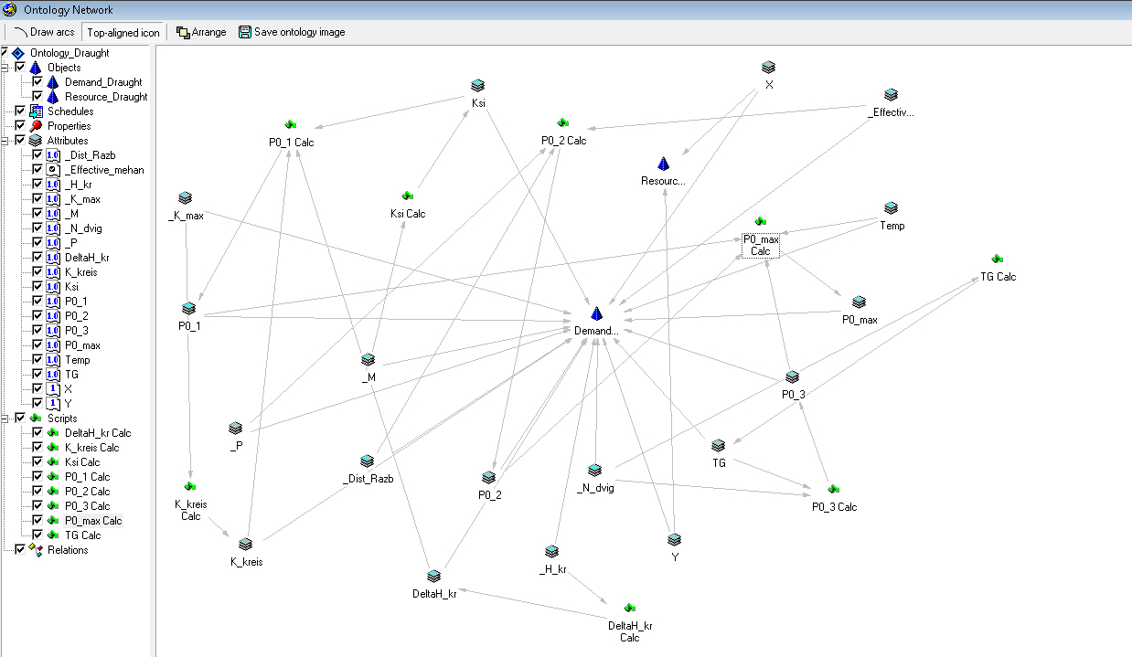The height and width of the screenshot is (657, 1132).
Task: Select the P0_max attribute node
Action: [859, 302]
